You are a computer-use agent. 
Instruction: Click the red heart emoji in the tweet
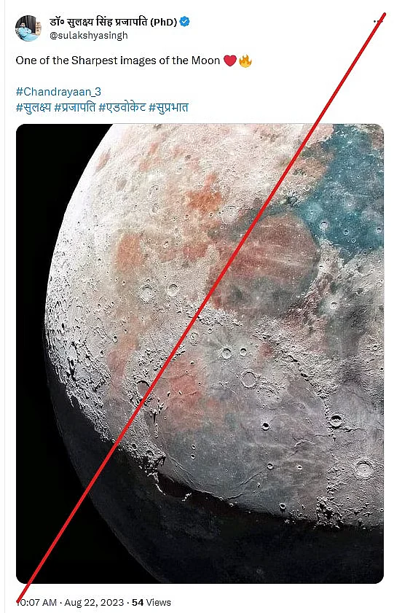[x=230, y=60]
